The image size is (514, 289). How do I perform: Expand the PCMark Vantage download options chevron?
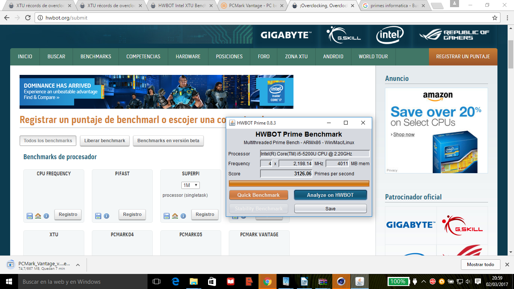point(78,265)
